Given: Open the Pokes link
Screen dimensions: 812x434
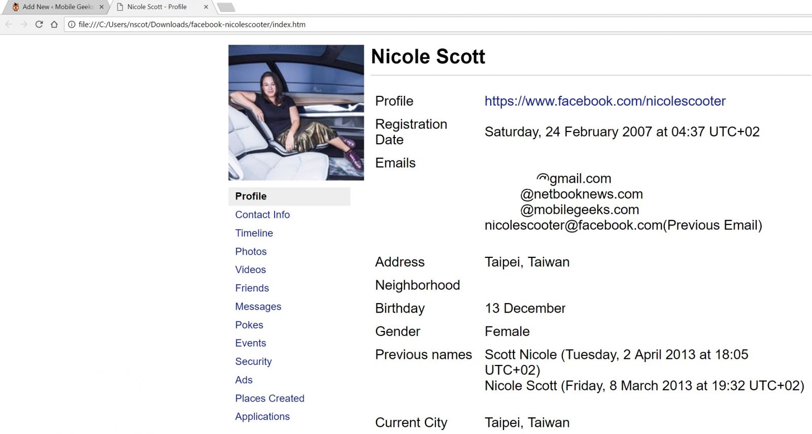Looking at the screenshot, I should [249, 325].
